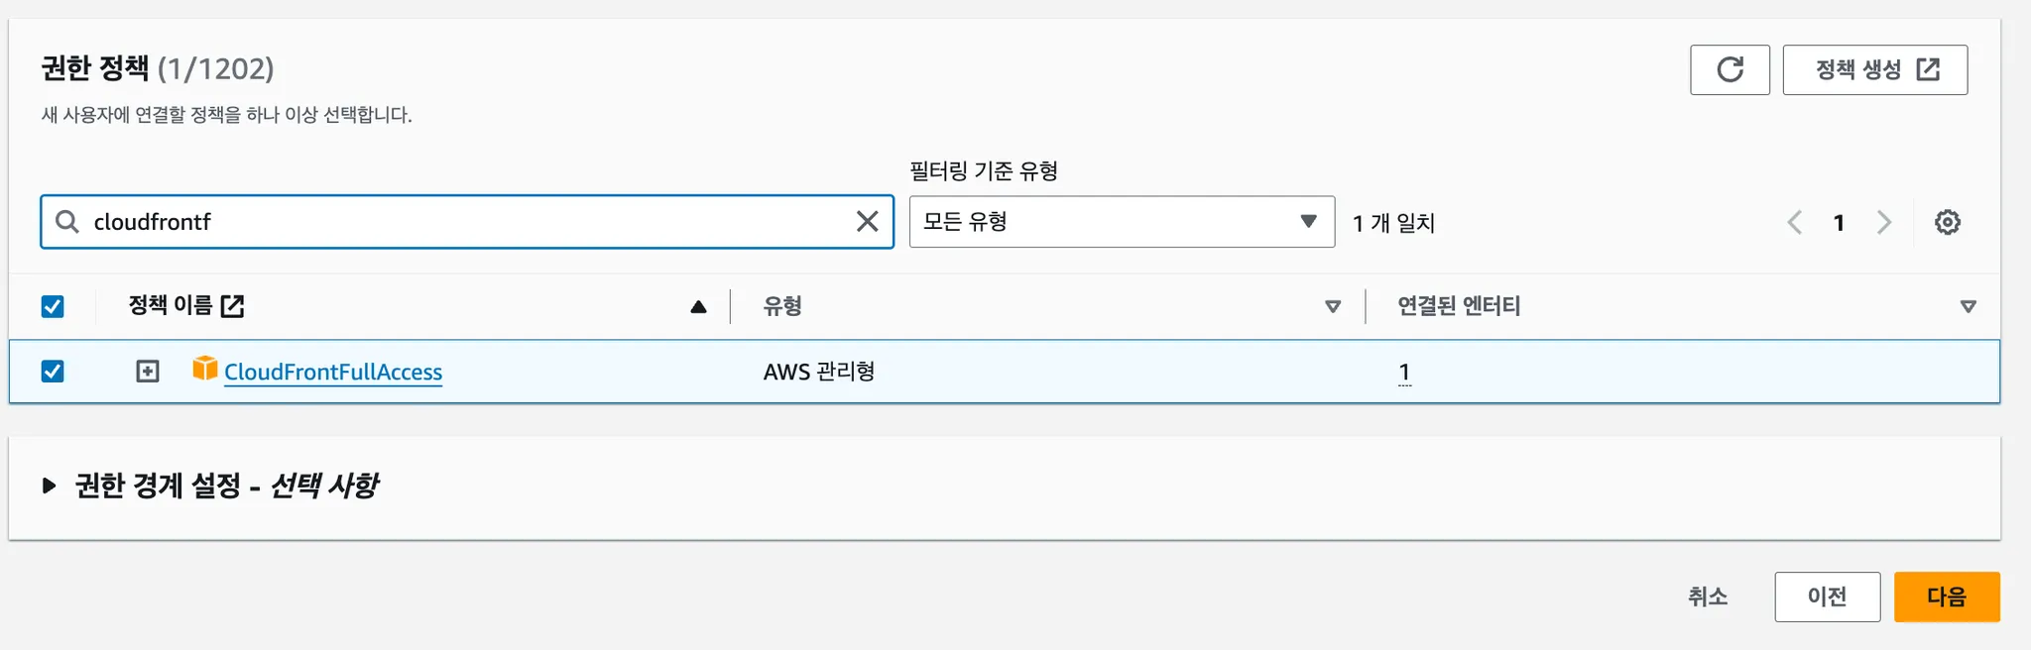Go to next page of policies
This screenshot has height=650, width=2031.
(x=1884, y=222)
